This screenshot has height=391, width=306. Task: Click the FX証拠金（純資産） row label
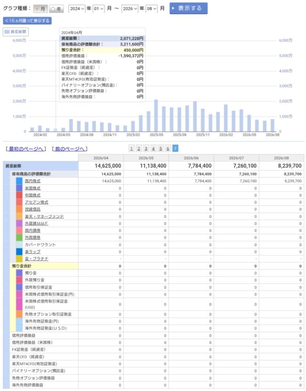click(29, 349)
